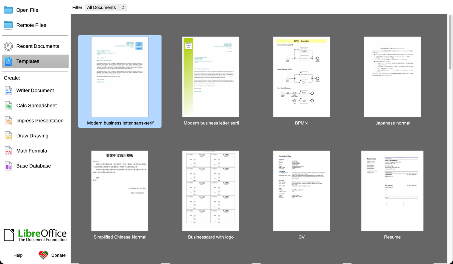Click the Donate heart icon

coord(43,255)
